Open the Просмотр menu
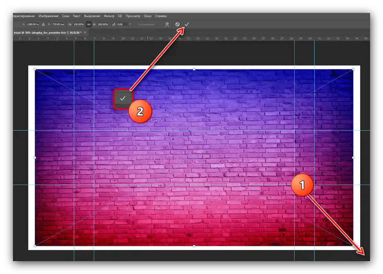Viewport: 383px width, 274px height. click(x=133, y=16)
